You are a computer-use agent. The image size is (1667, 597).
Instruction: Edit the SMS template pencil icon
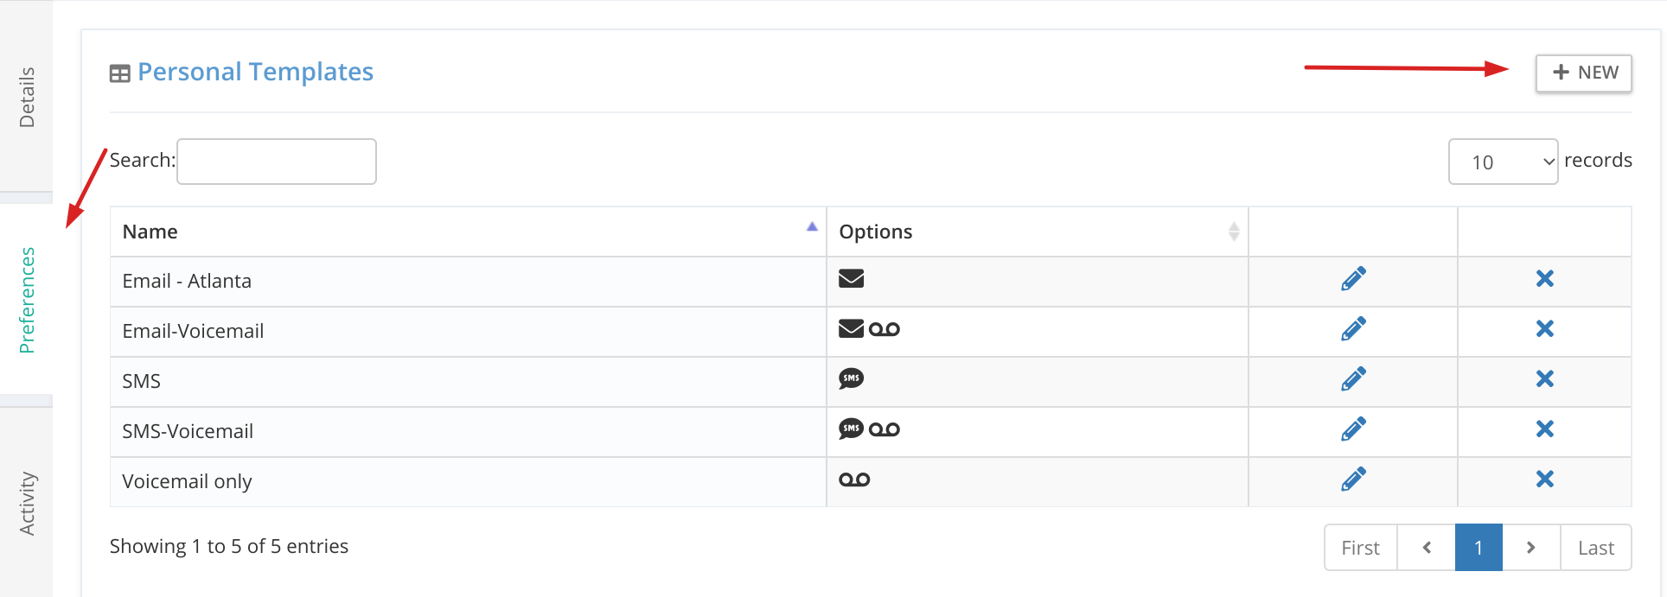tap(1353, 379)
